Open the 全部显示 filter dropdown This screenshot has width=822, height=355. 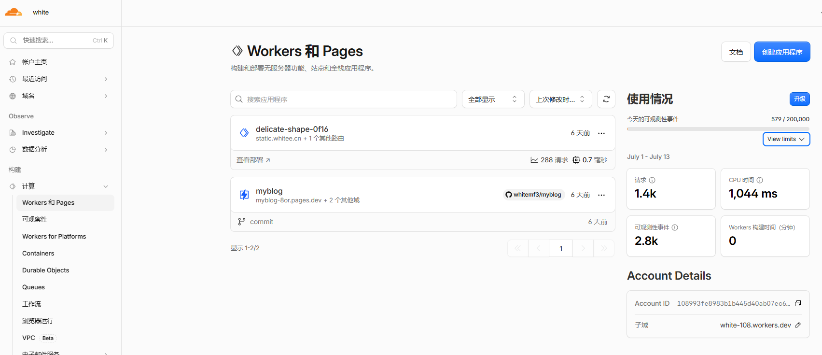click(493, 99)
